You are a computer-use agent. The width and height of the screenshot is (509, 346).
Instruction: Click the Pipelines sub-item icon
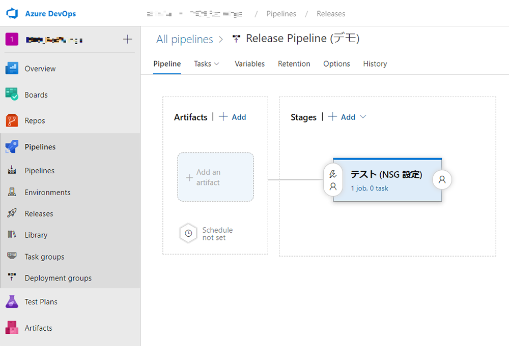tap(12, 170)
